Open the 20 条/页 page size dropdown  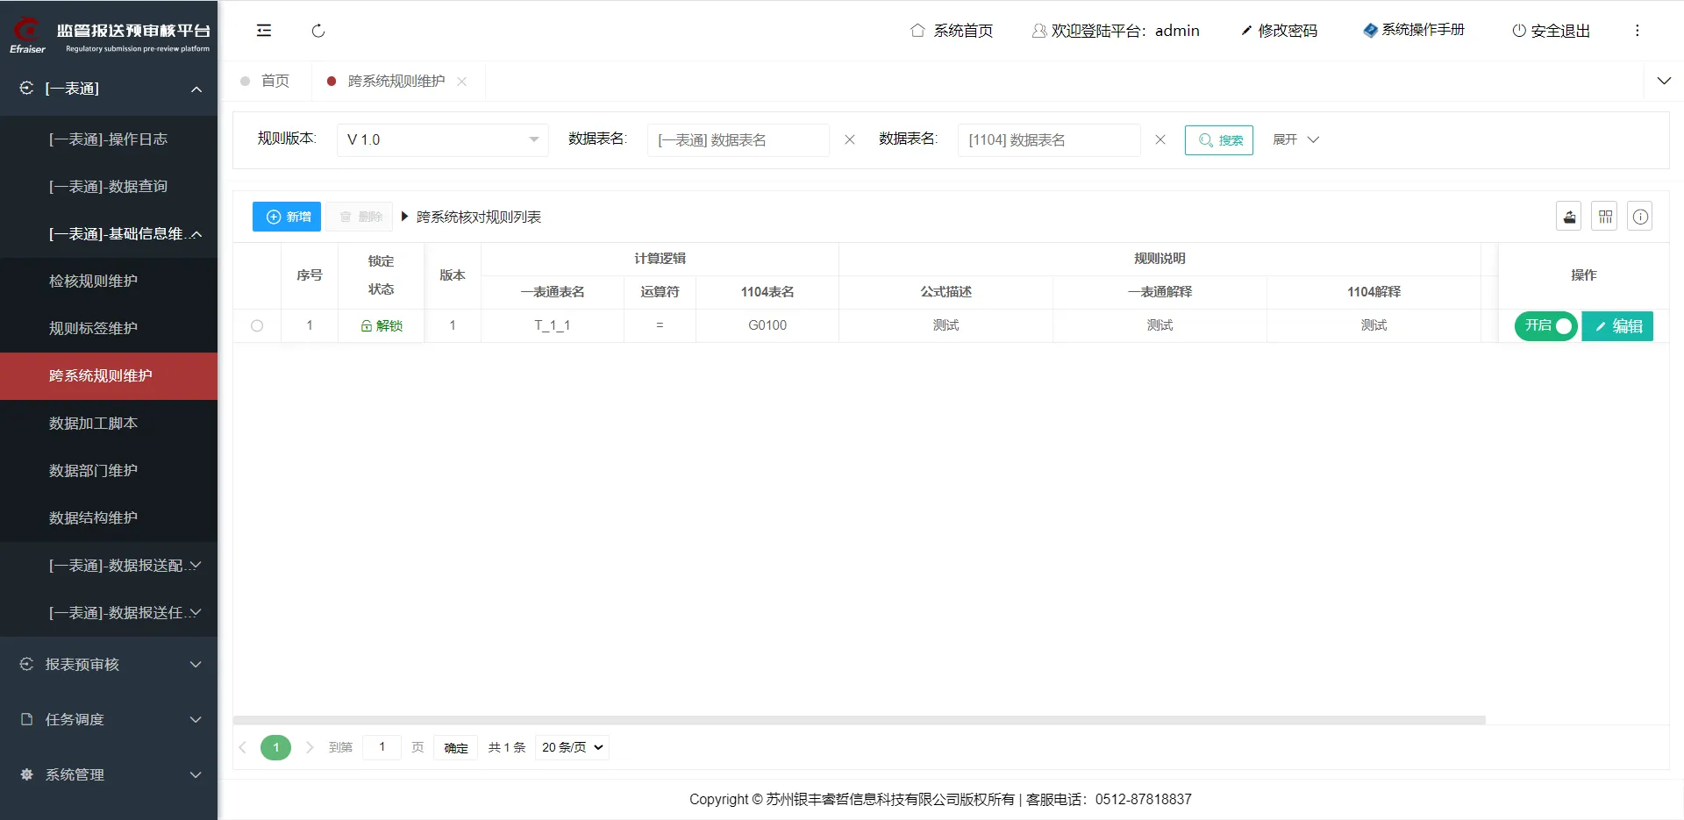tap(572, 747)
